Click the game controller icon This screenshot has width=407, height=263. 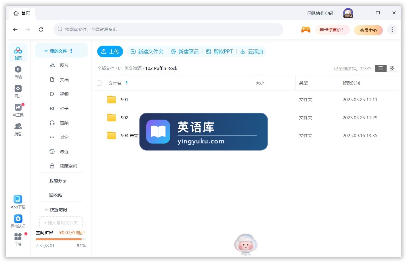click(x=305, y=30)
